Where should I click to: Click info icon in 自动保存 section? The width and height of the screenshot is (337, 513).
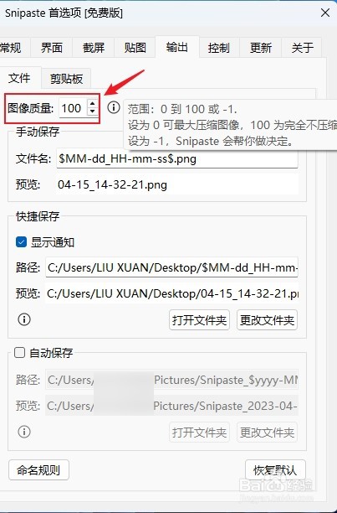(24, 432)
